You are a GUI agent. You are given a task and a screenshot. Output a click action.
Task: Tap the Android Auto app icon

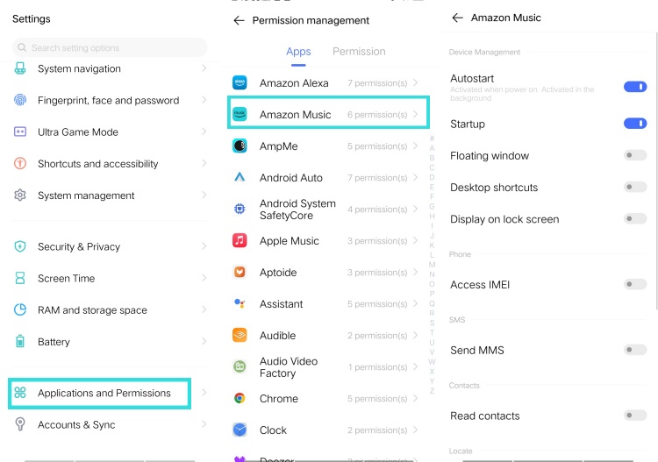tap(240, 177)
